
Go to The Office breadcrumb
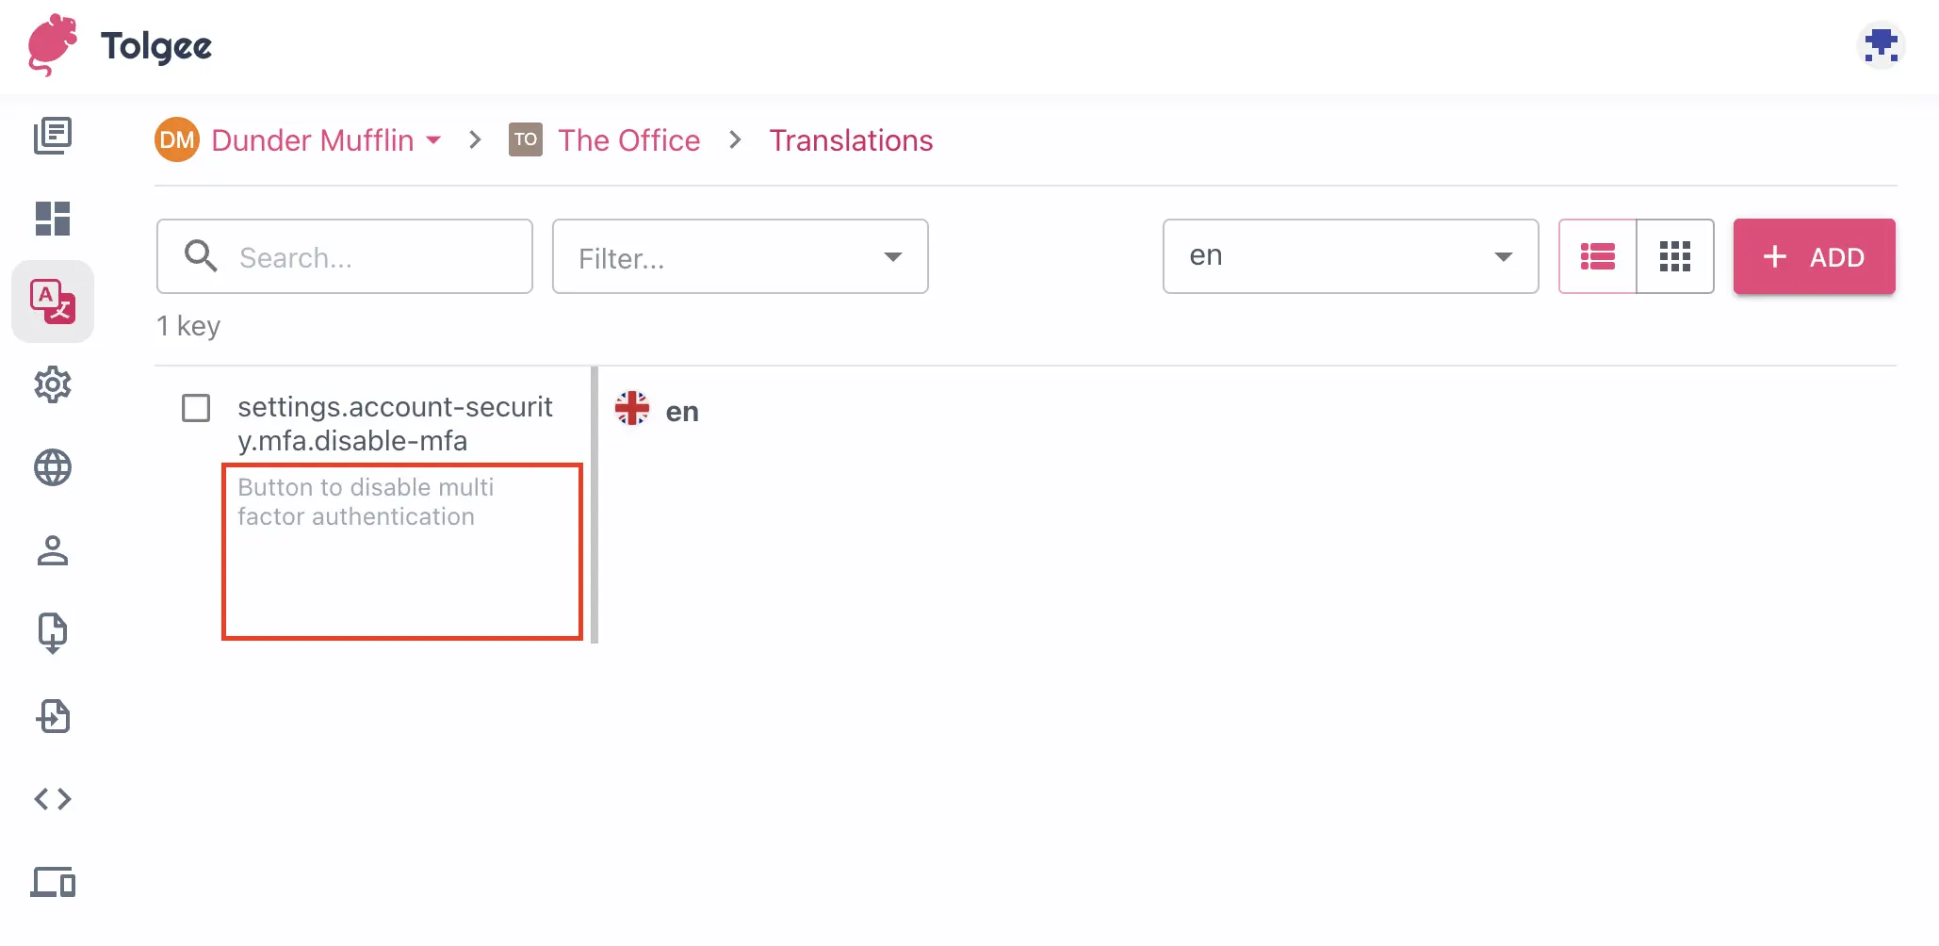pyautogui.click(x=628, y=140)
